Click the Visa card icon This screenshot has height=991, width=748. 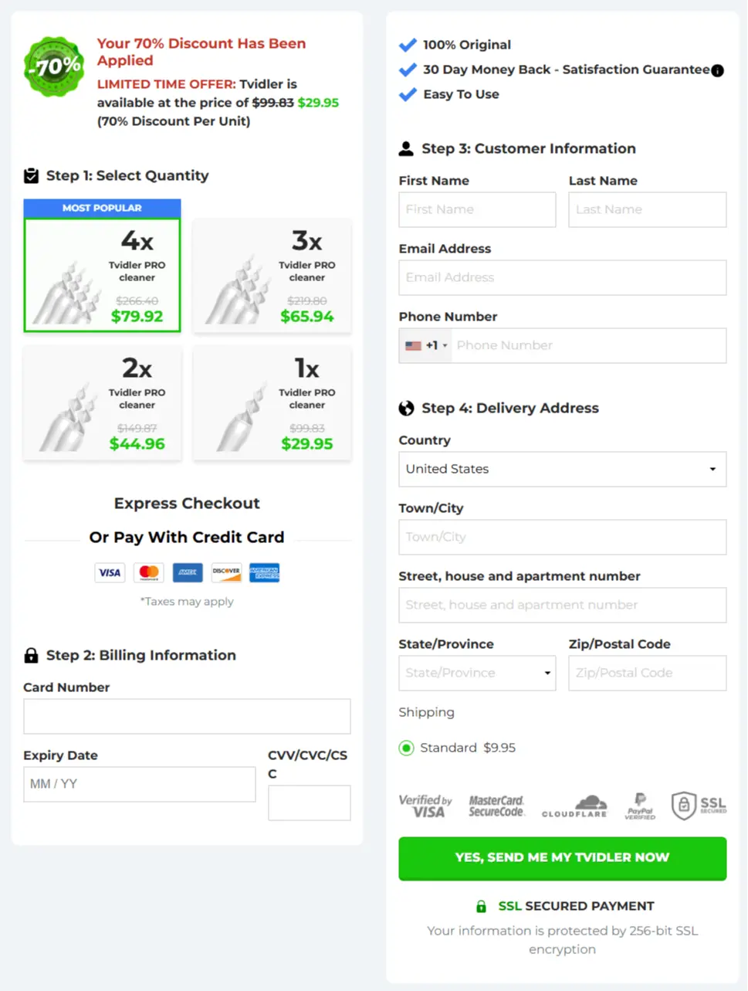110,572
